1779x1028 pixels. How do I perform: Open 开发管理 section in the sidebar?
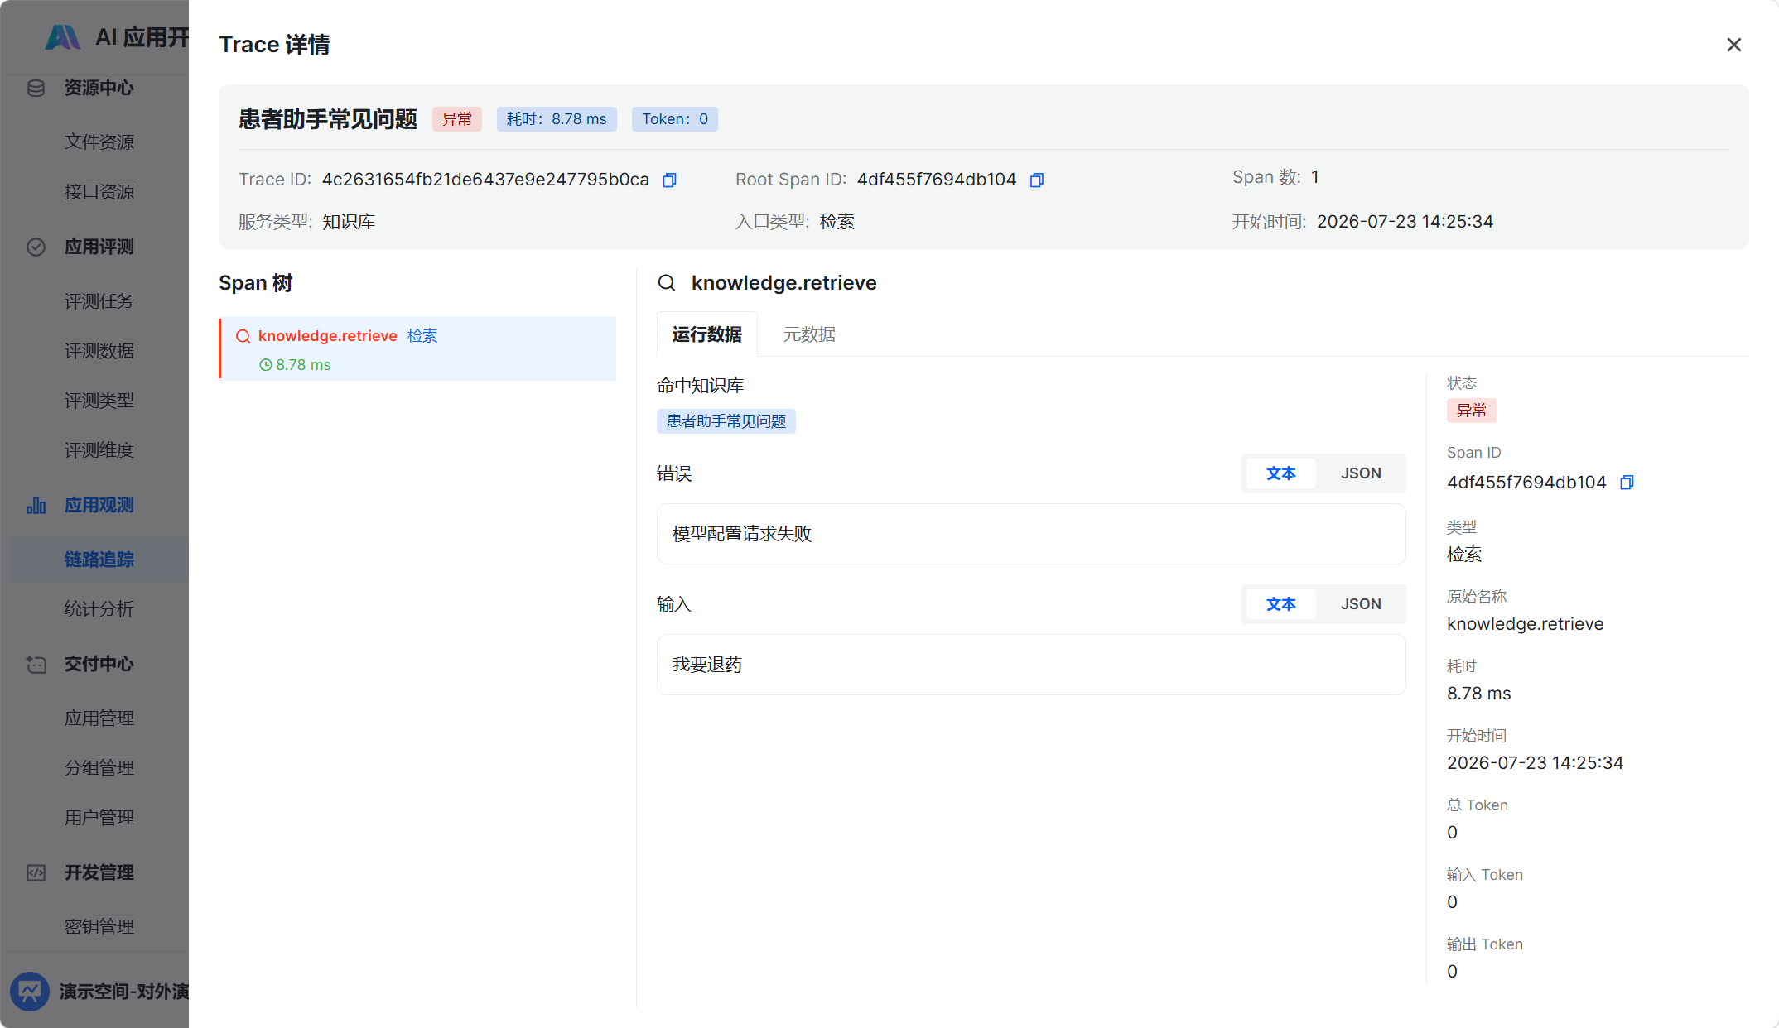99,872
